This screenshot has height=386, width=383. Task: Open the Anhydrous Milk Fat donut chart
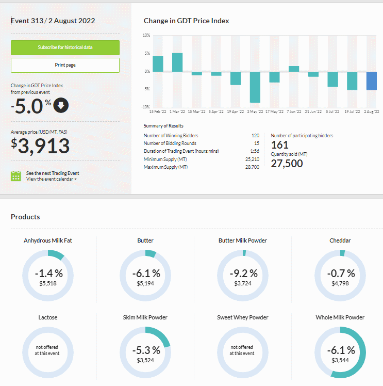pyautogui.click(x=48, y=276)
